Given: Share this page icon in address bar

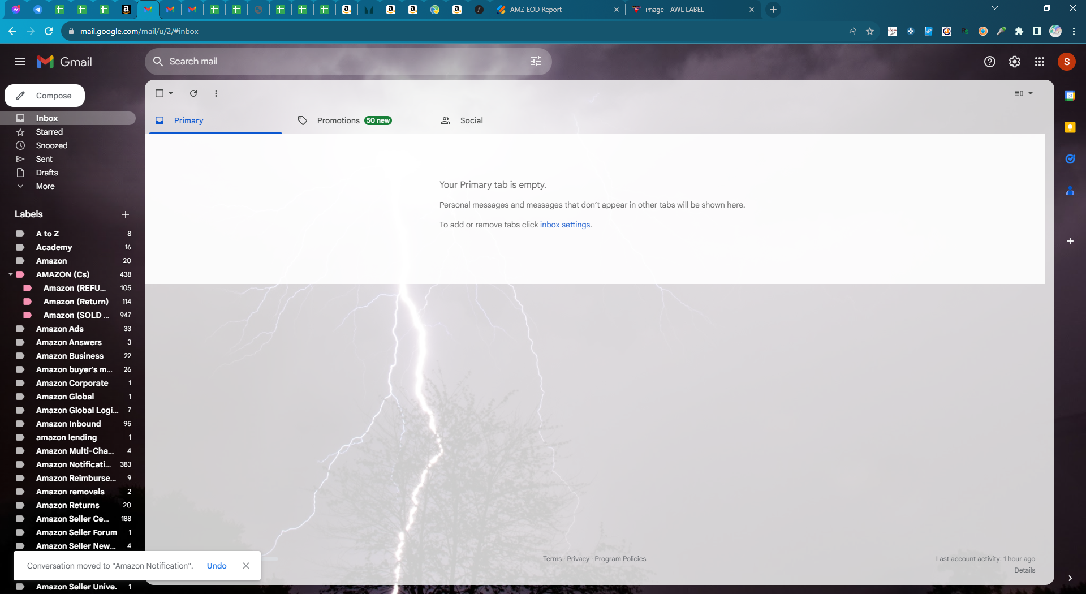Looking at the screenshot, I should click(x=852, y=31).
